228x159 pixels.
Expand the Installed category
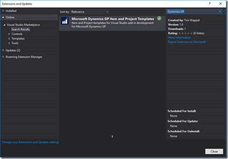click(3, 11)
